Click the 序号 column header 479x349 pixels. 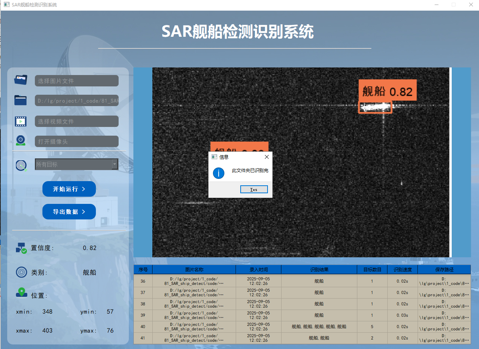[143, 270]
